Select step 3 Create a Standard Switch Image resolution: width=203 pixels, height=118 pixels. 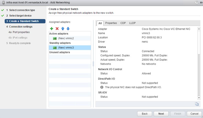(x=25, y=21)
